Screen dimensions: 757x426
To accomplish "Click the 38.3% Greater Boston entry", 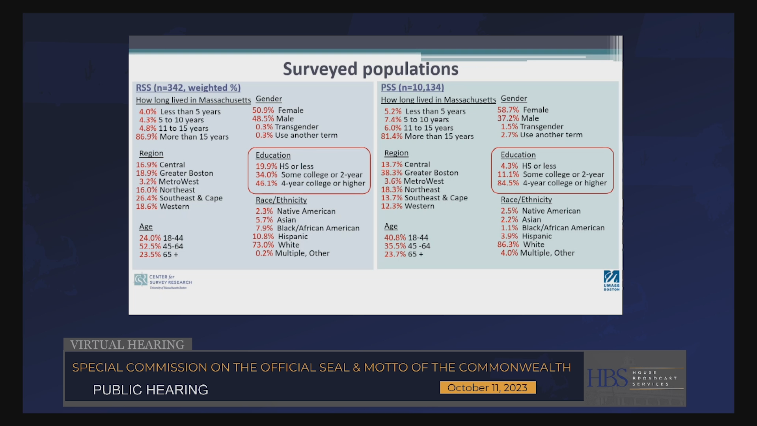I will tap(420, 173).
